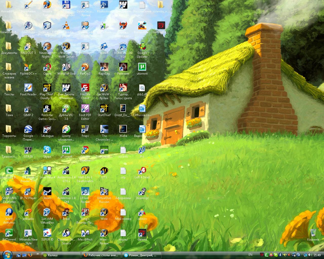Switch to Калаш taskbar window
The image size is (324, 259).
click(61, 255)
